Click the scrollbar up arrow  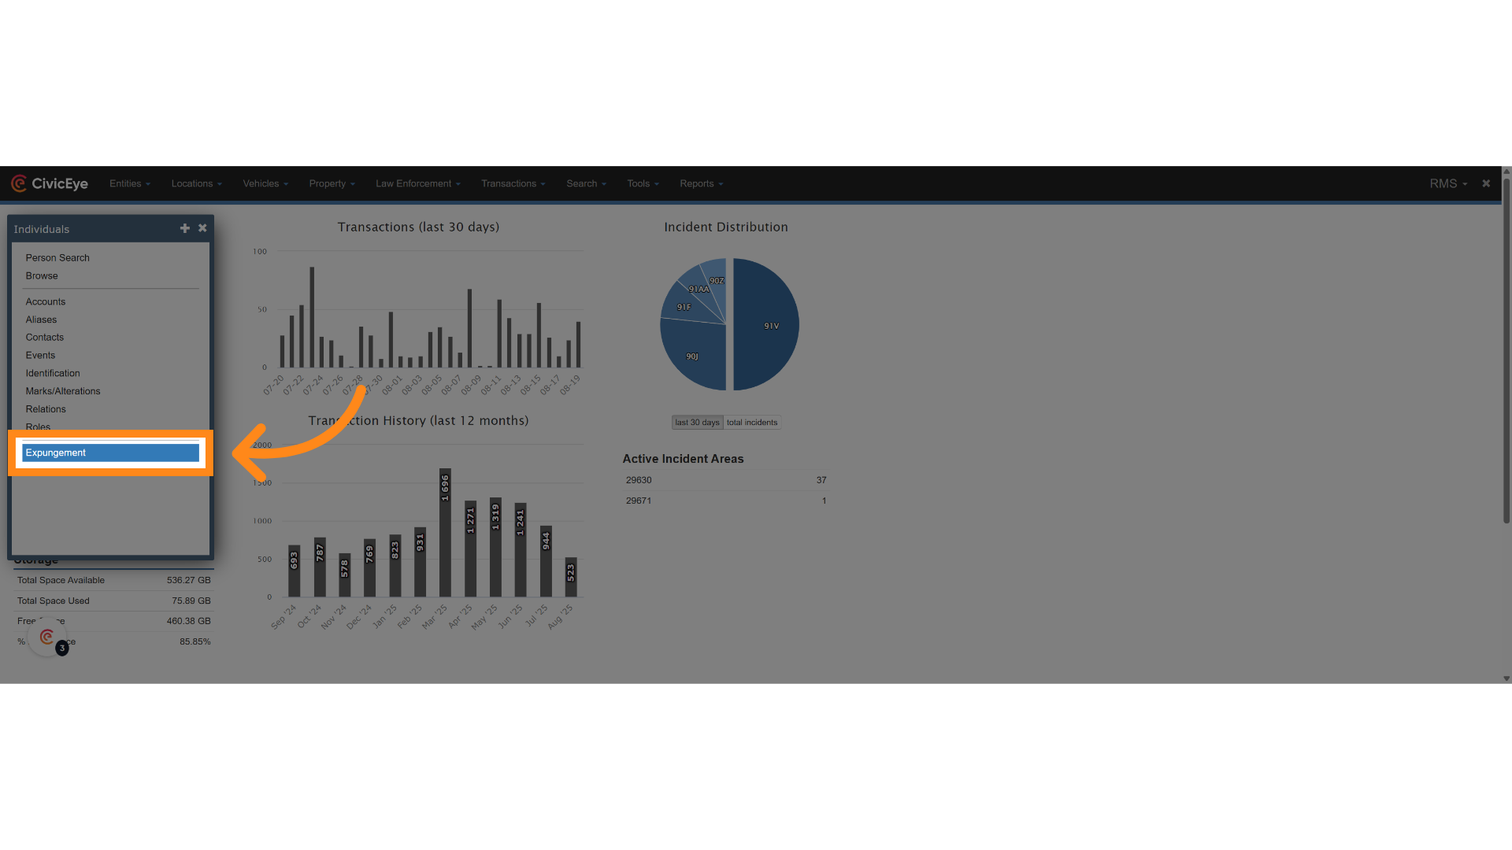tap(1506, 171)
